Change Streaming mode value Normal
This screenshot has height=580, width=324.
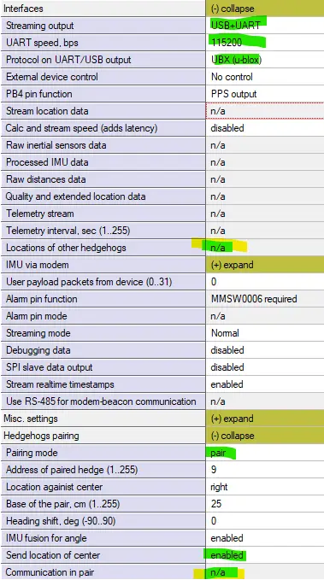click(265, 333)
